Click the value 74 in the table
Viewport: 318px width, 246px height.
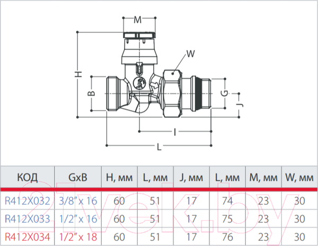pyautogui.click(x=227, y=201)
